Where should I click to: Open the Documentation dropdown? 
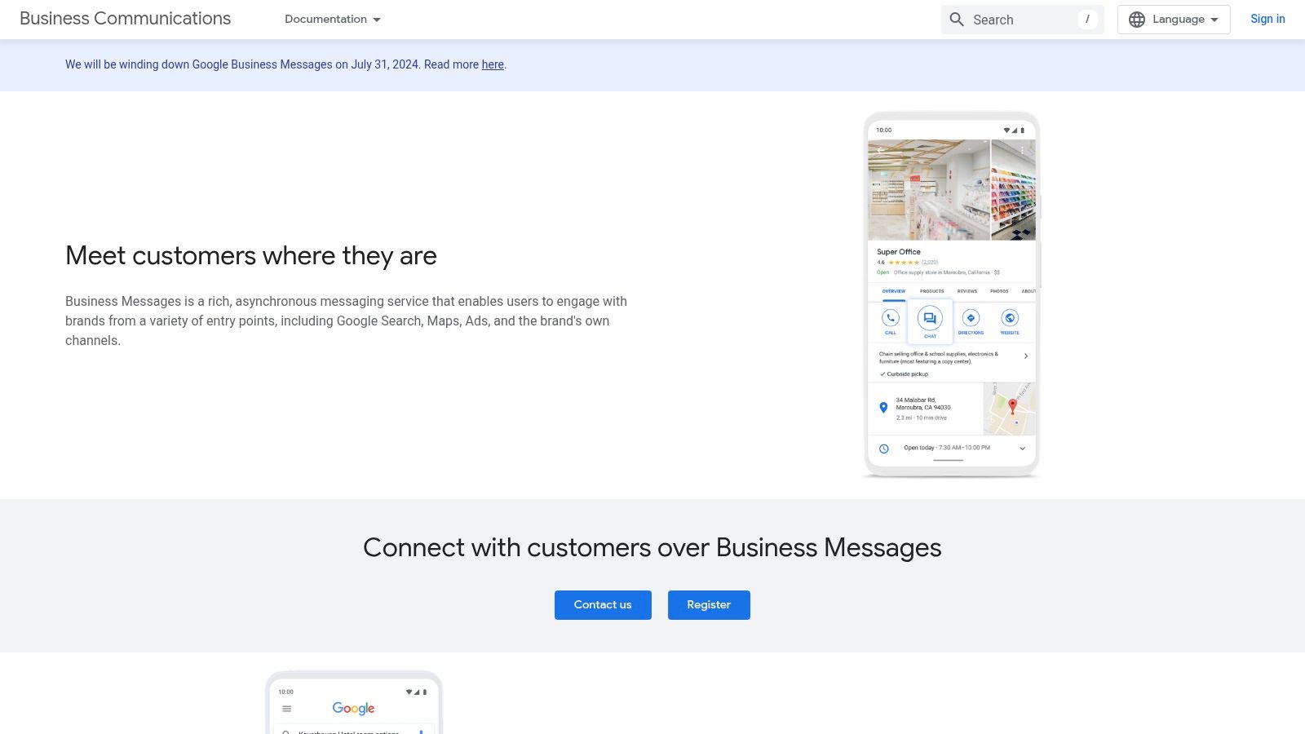(x=331, y=19)
